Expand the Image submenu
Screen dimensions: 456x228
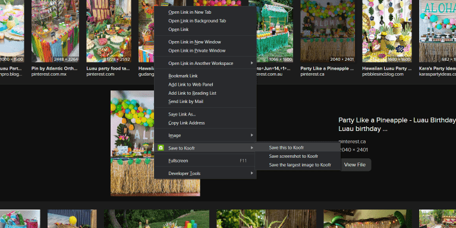coord(205,135)
